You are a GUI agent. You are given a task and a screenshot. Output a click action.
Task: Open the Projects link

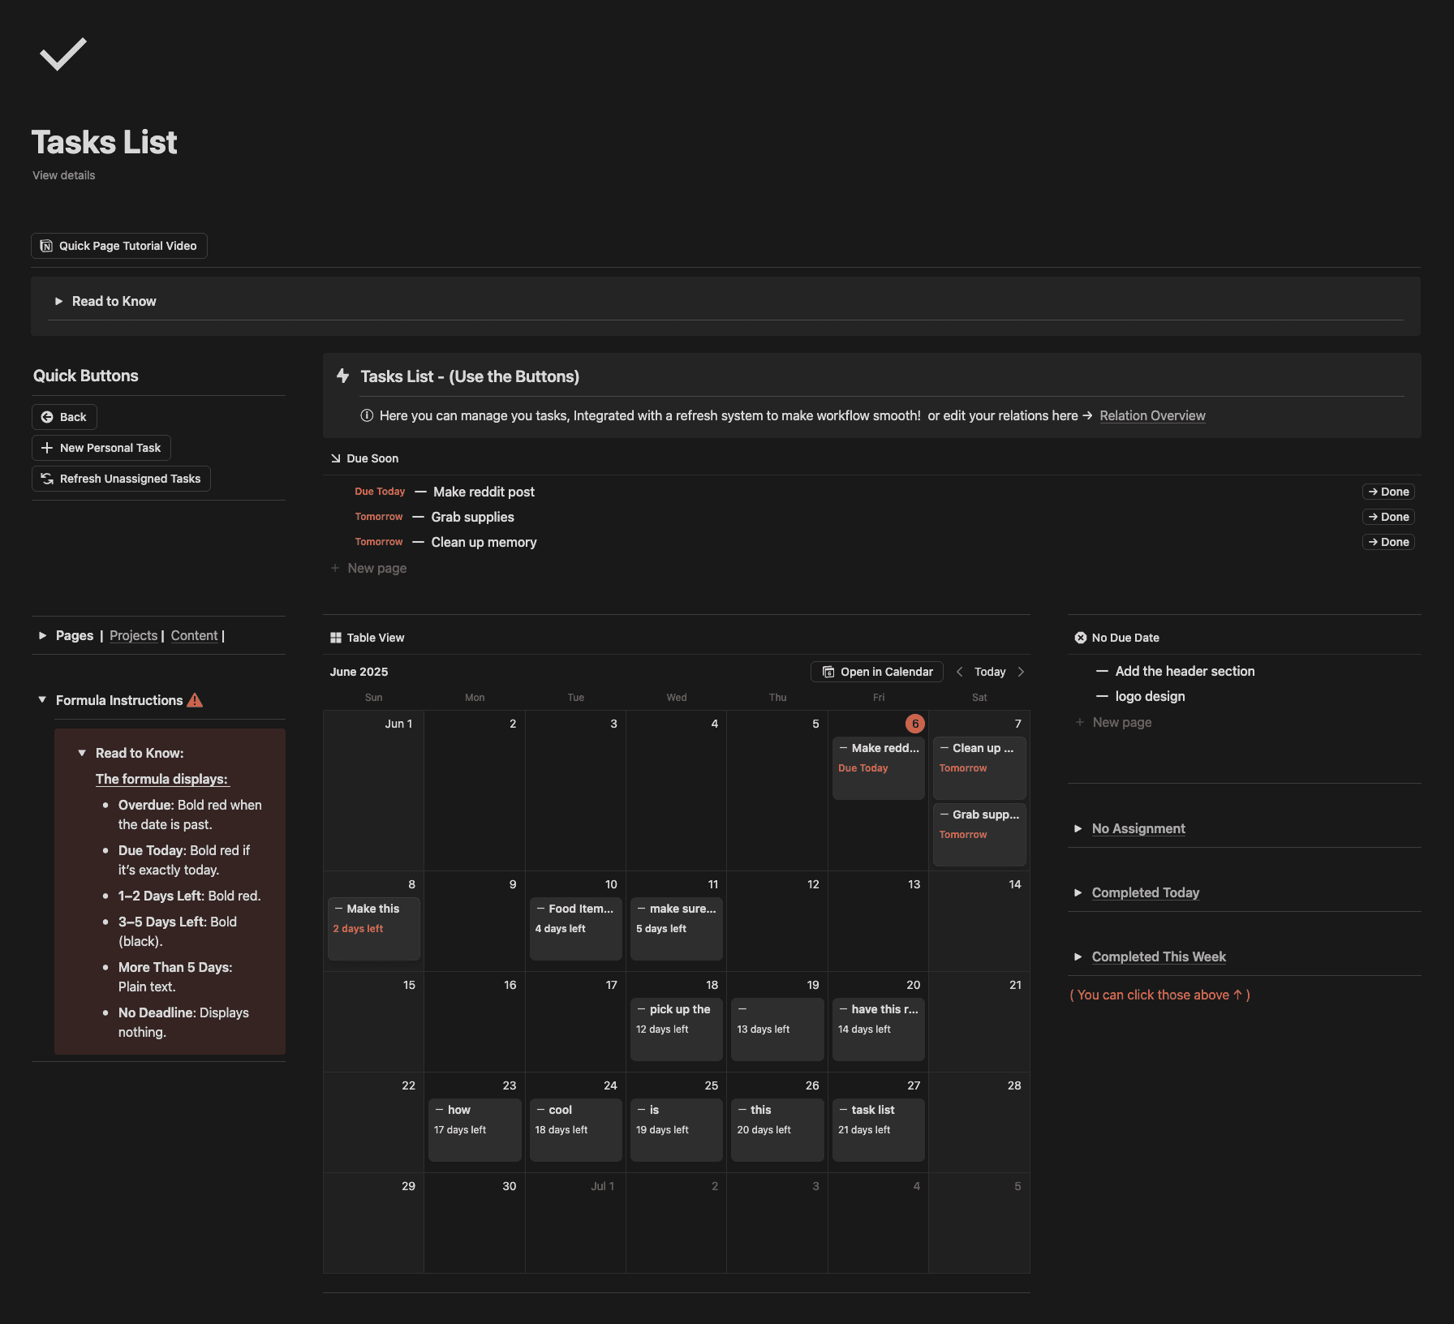pos(133,636)
